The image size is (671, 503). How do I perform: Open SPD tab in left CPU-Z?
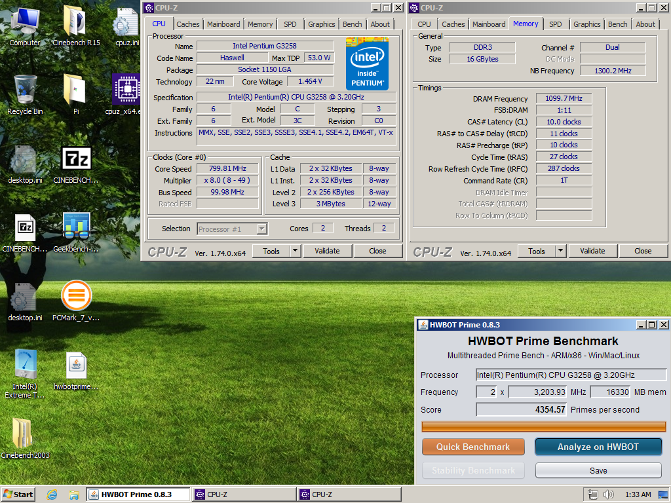click(x=290, y=24)
